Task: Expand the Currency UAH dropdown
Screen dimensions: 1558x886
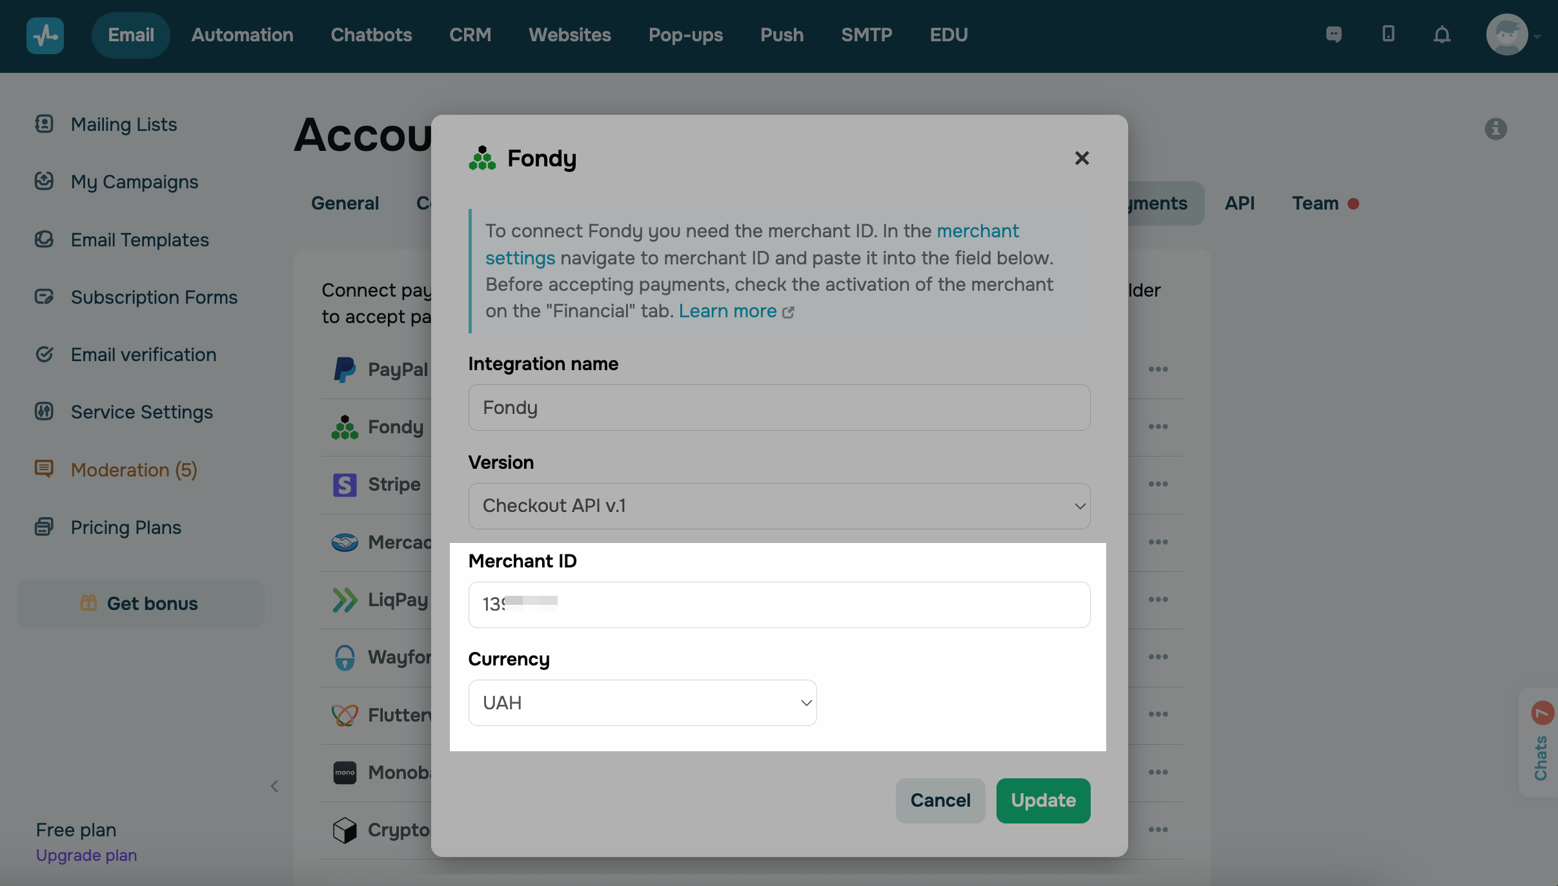Action: point(642,703)
